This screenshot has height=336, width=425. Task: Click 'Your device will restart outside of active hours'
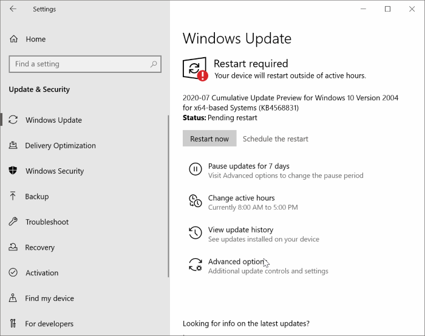point(290,75)
